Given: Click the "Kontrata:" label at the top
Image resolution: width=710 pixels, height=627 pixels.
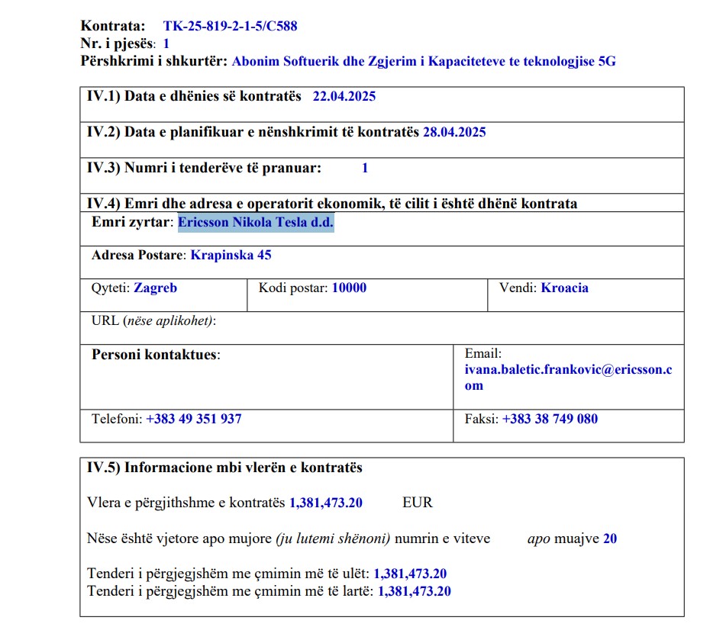Looking at the screenshot, I should pyautogui.click(x=113, y=26).
